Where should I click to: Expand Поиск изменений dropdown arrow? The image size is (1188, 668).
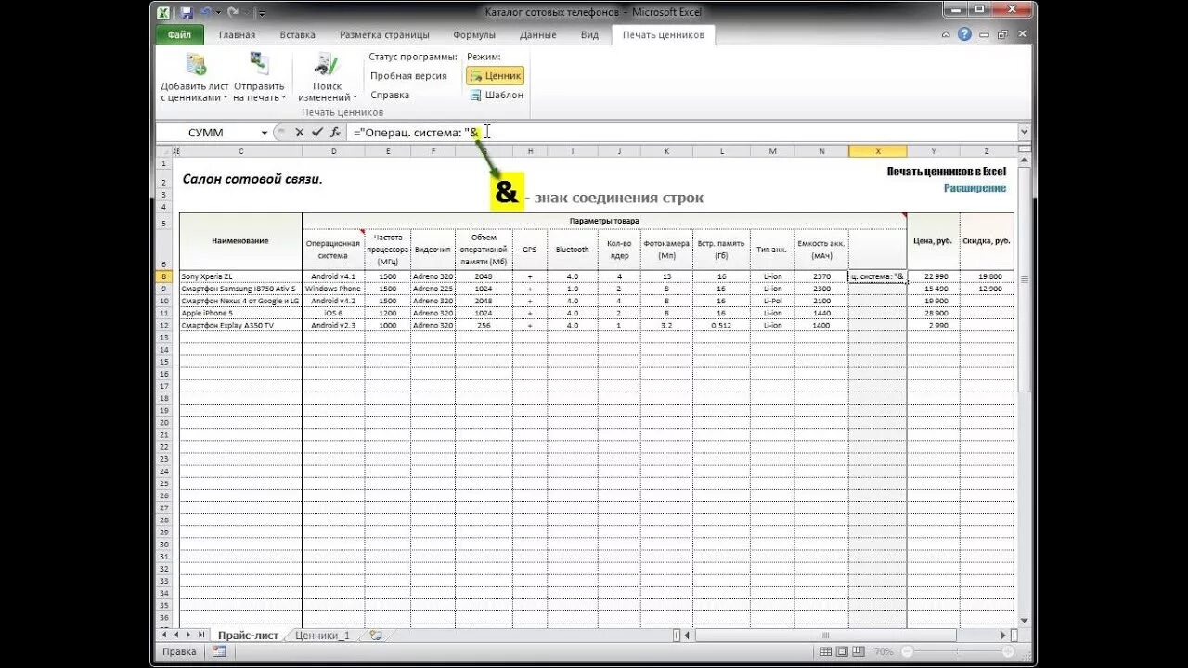355,97
